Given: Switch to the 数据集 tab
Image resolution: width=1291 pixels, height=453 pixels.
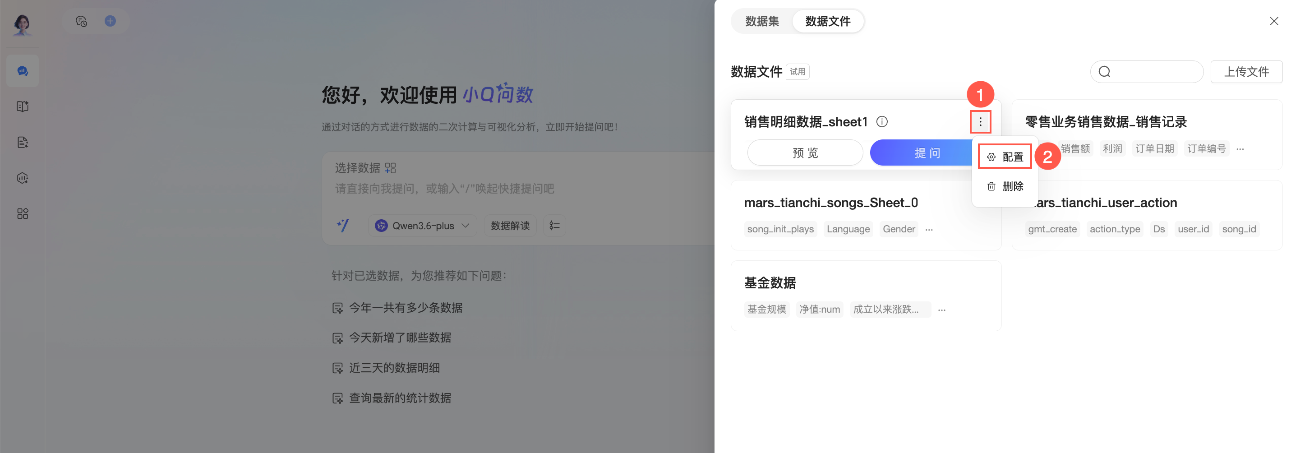Looking at the screenshot, I should coord(762,21).
